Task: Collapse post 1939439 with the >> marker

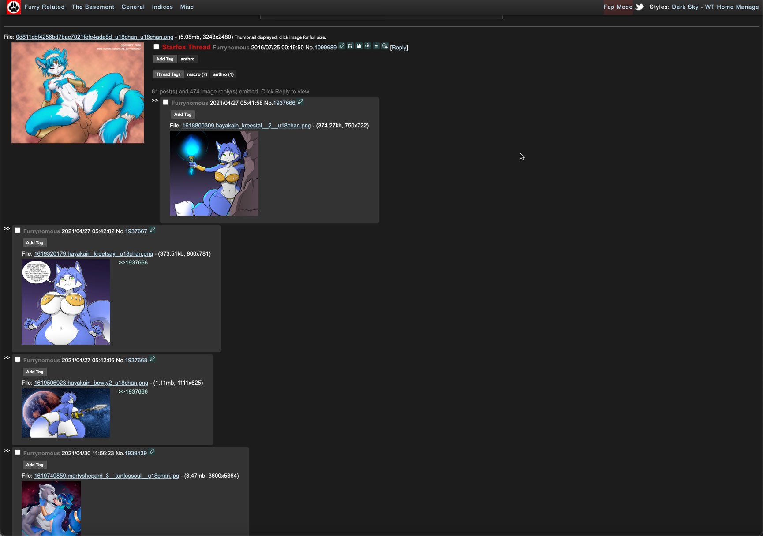Action: click(x=7, y=451)
